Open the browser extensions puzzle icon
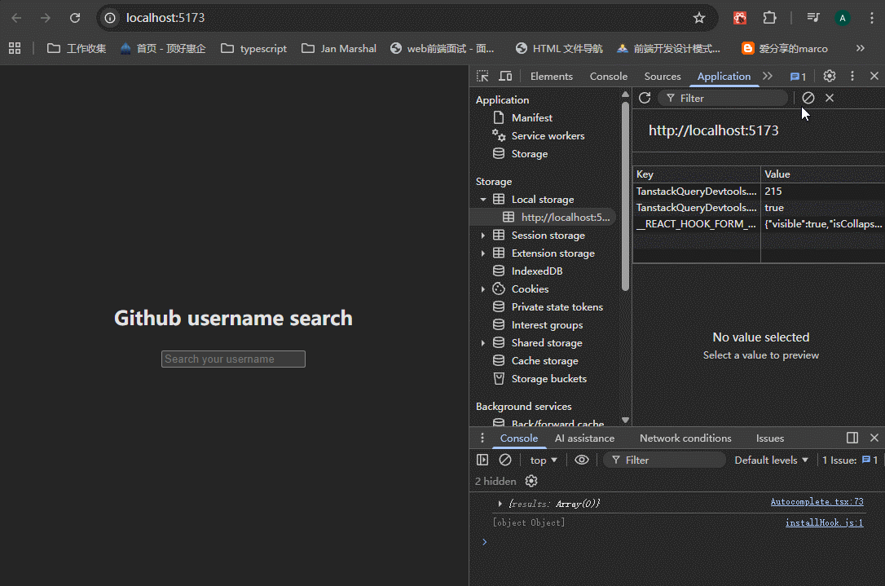Screen dimensions: 885x586 [769, 18]
